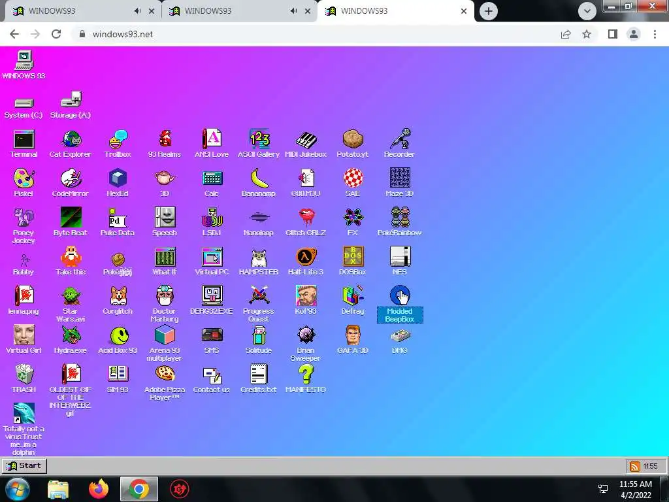Launch DERG32.EXE icon
The width and height of the screenshot is (669, 502).
(212, 296)
